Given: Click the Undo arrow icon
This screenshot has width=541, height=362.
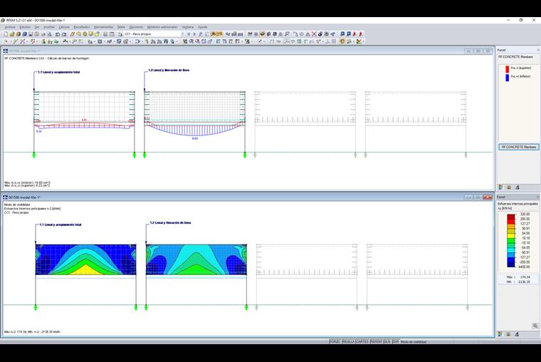Looking at the screenshot, I should 58,34.
